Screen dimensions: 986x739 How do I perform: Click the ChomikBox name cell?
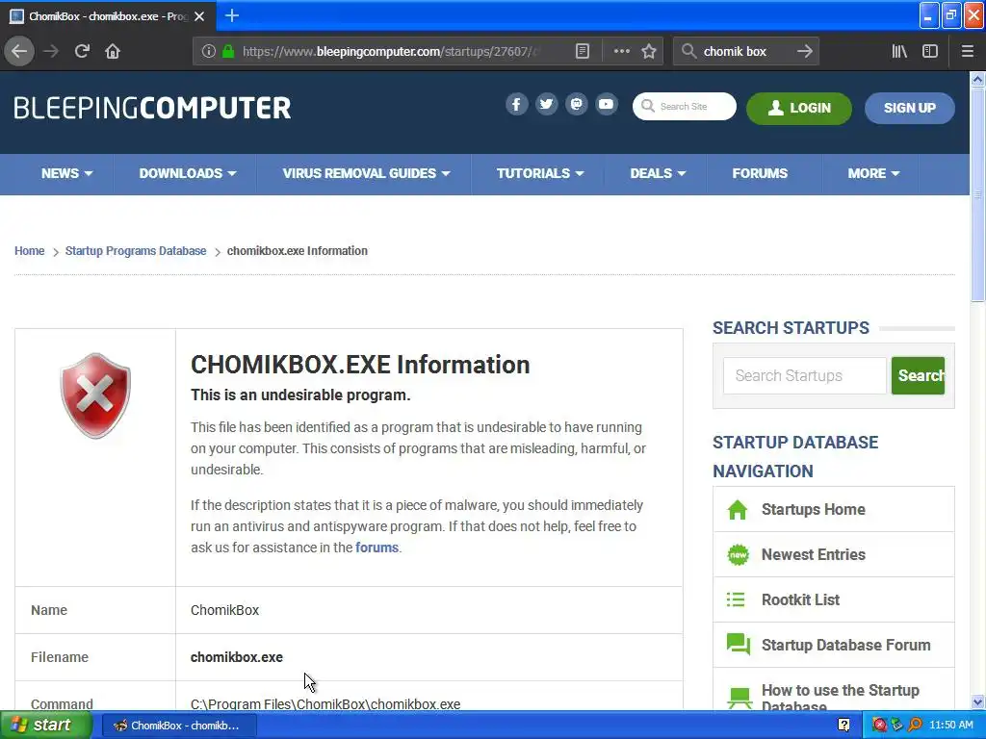coord(428,610)
